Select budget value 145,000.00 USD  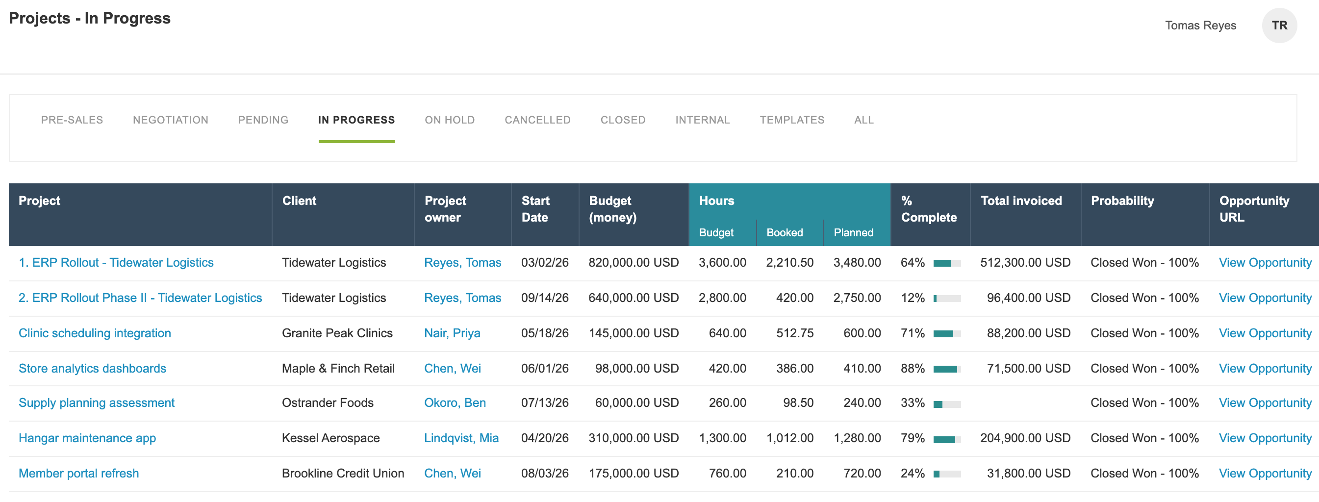tap(634, 333)
